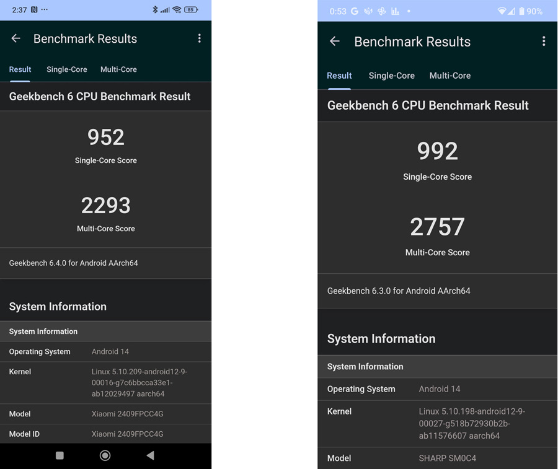Tap the circular home navigation button
This screenshot has width=558, height=469.
click(105, 455)
